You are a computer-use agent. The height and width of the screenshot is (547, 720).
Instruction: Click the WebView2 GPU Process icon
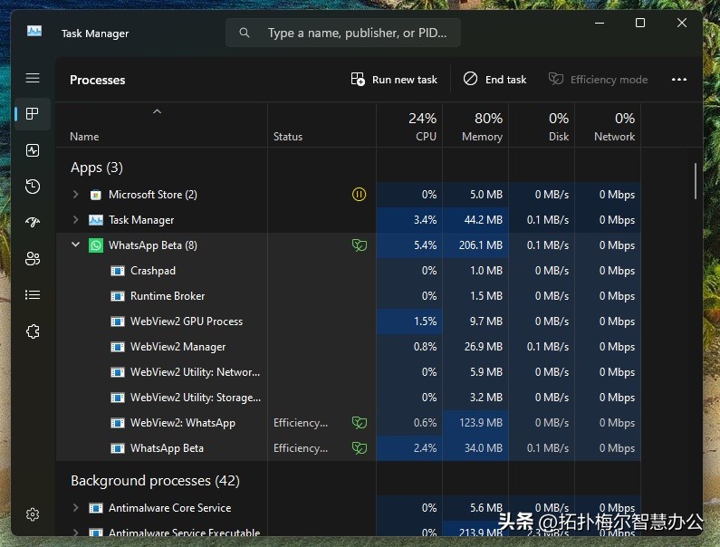(x=118, y=321)
